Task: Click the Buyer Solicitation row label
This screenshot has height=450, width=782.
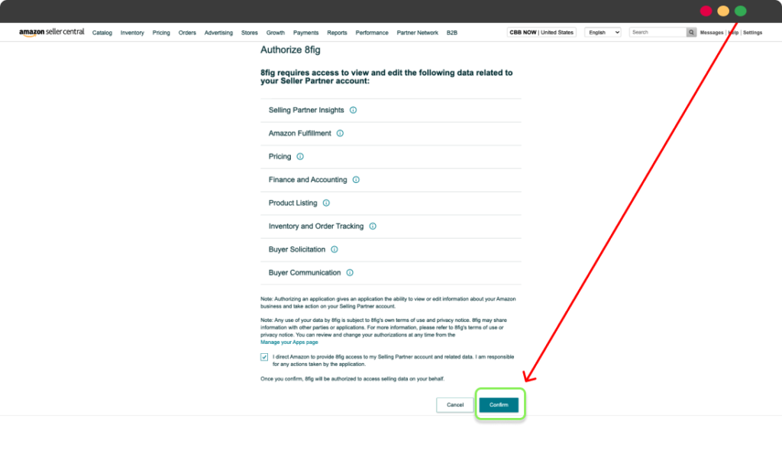Action: pos(297,249)
